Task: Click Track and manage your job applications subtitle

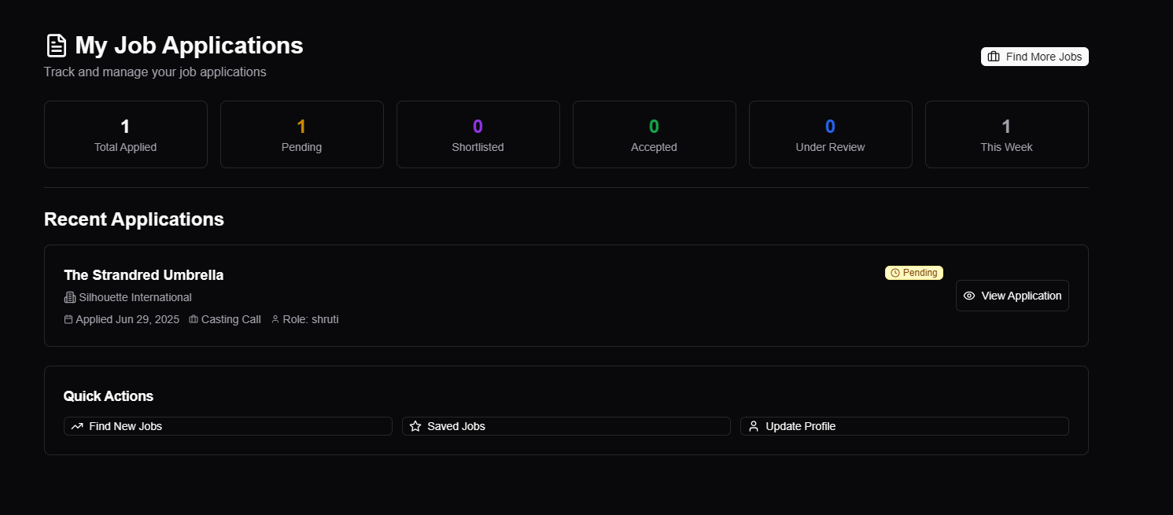Action: 155,72
